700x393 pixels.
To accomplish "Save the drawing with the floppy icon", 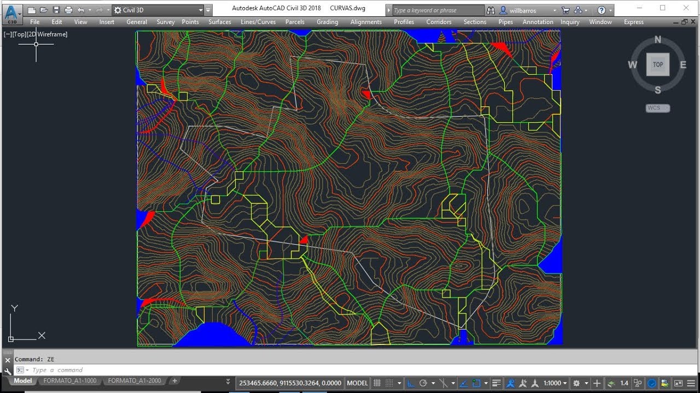I will point(56,10).
